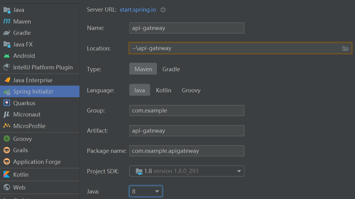
Task: Choose Kotlin as the language
Action: pos(163,90)
